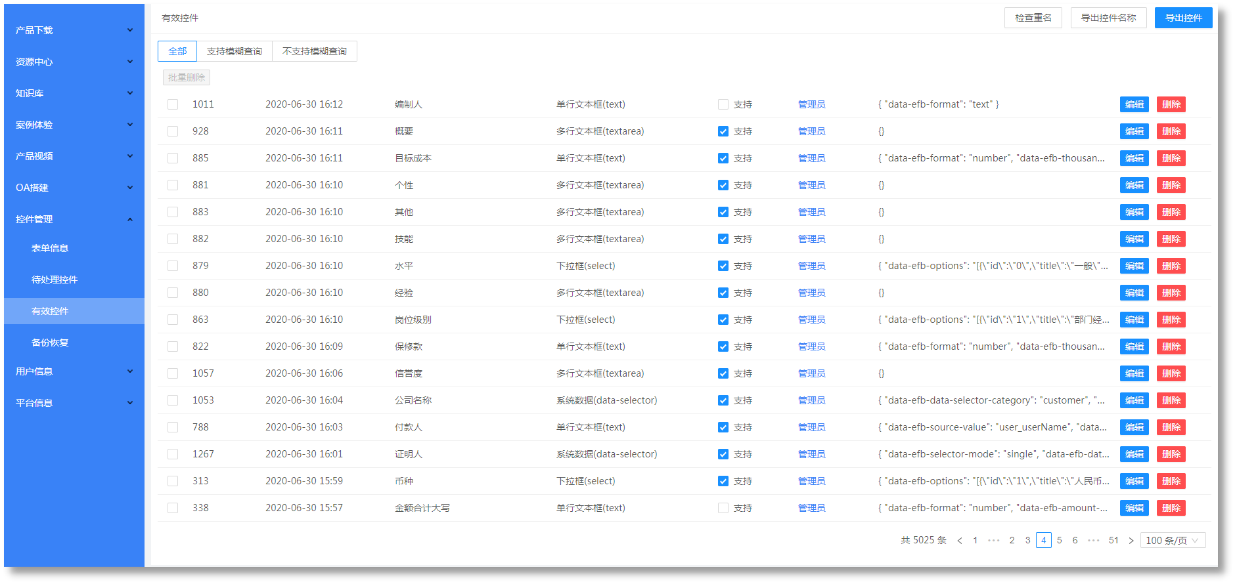Viewport: 1235px width, 586px height.
Task: Uncheck 支持 checkbox for 概要 row
Action: pos(723,131)
